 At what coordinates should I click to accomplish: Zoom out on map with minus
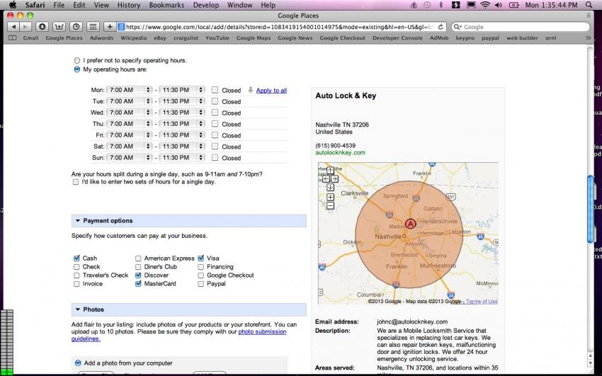(330, 205)
